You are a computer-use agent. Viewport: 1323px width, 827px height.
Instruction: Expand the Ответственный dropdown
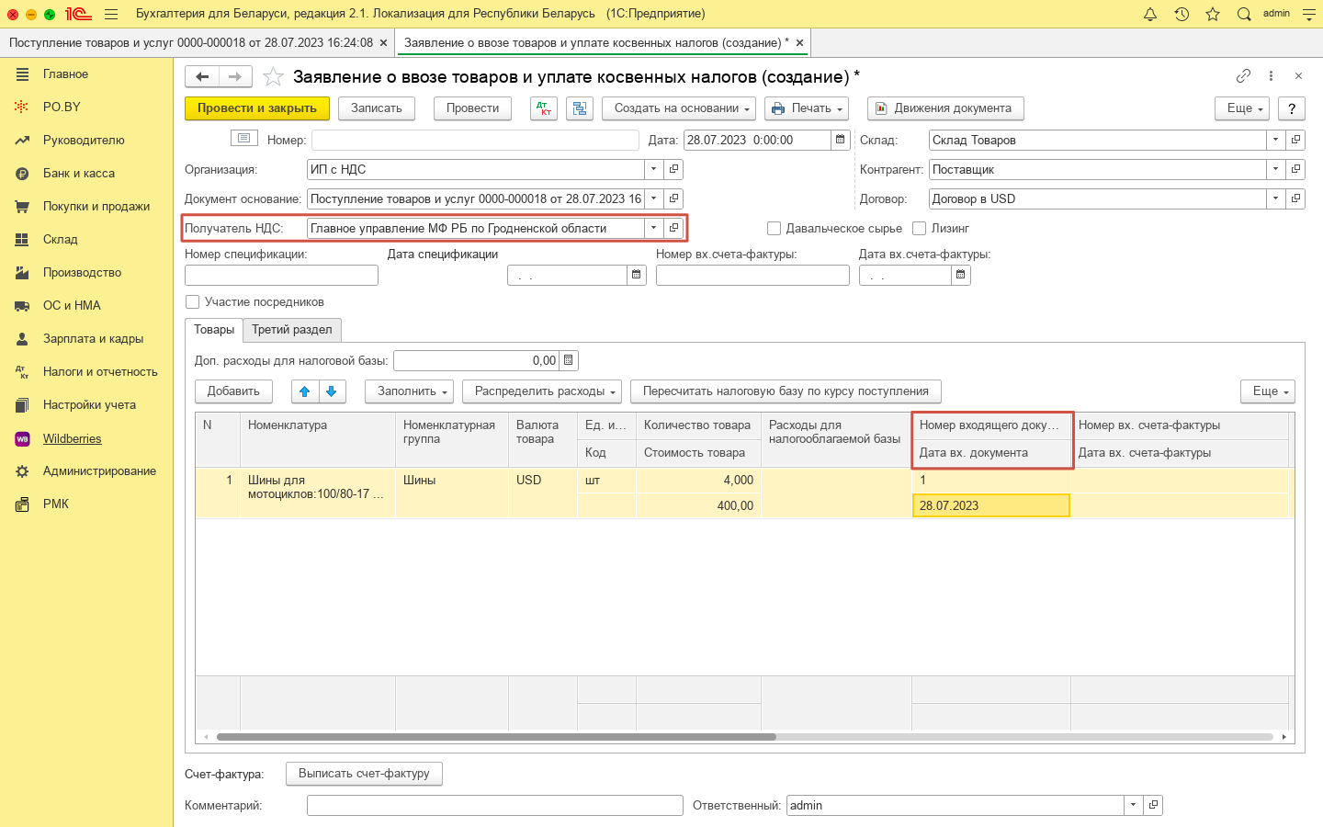[1133, 805]
